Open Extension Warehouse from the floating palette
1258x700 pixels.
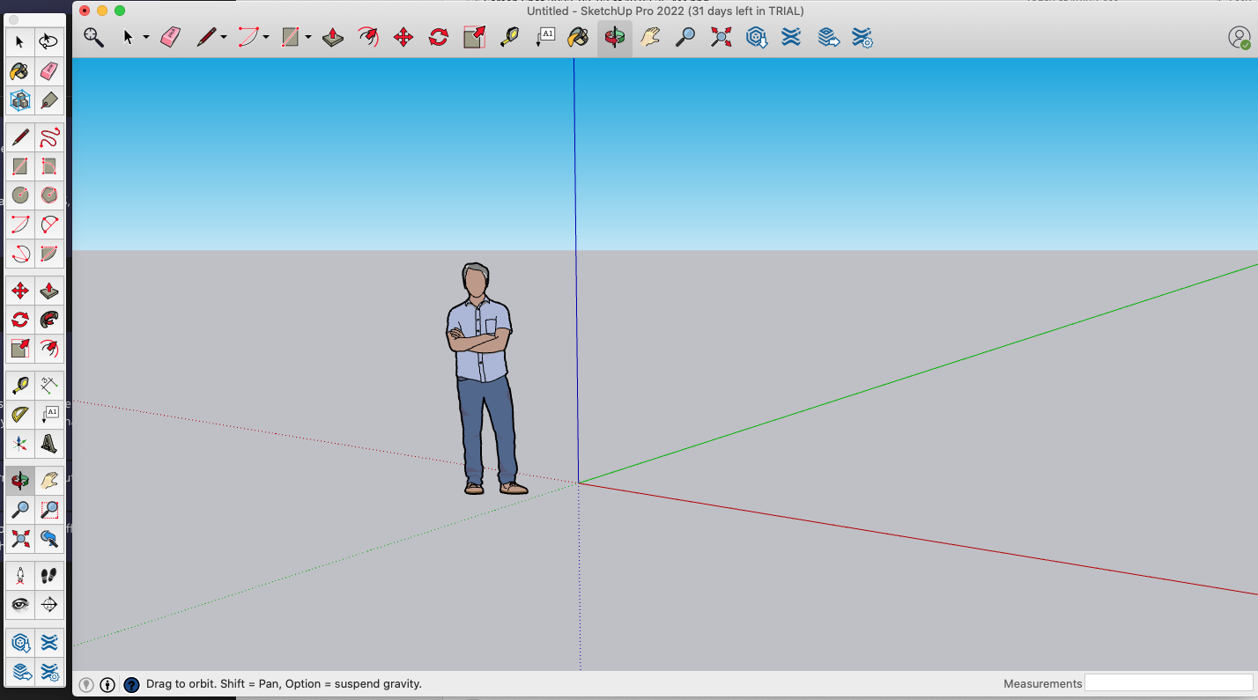(x=49, y=643)
